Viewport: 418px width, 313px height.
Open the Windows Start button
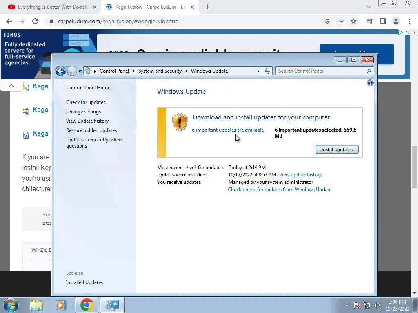pyautogui.click(x=11, y=305)
